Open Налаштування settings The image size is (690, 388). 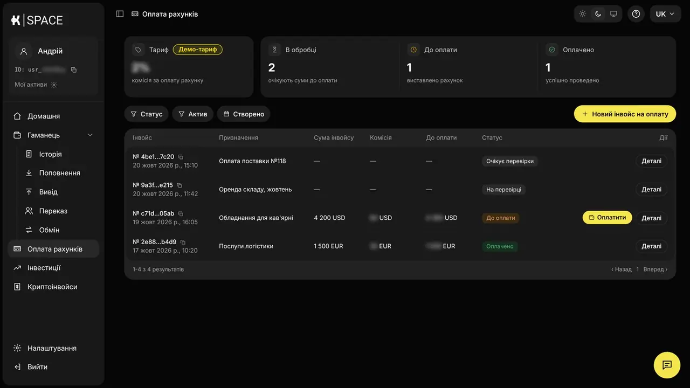(x=53, y=348)
